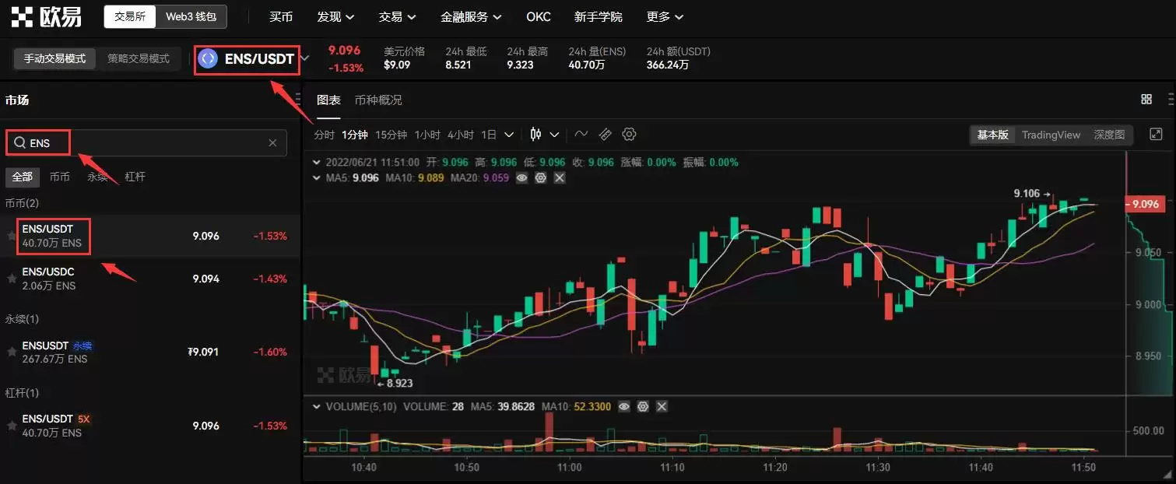
Task: Open the drawing/measure tools icon
Action: click(606, 134)
